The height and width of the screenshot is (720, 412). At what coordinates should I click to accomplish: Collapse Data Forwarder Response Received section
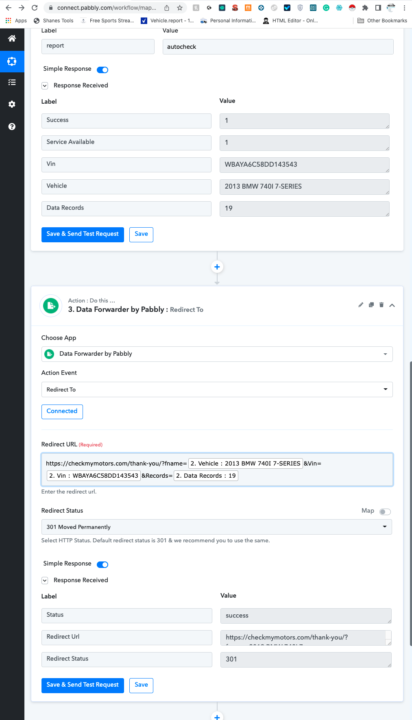45,581
